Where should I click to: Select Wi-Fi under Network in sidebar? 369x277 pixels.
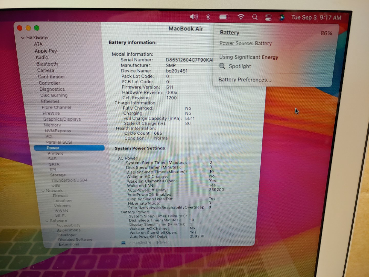[60, 216]
